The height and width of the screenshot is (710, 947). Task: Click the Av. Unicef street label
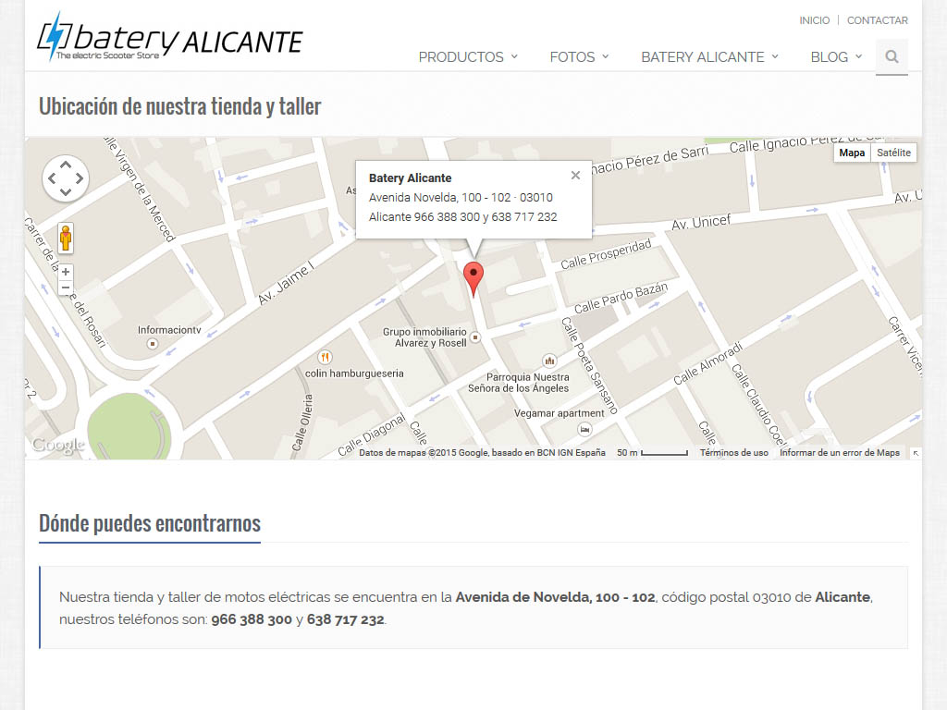[x=701, y=222]
